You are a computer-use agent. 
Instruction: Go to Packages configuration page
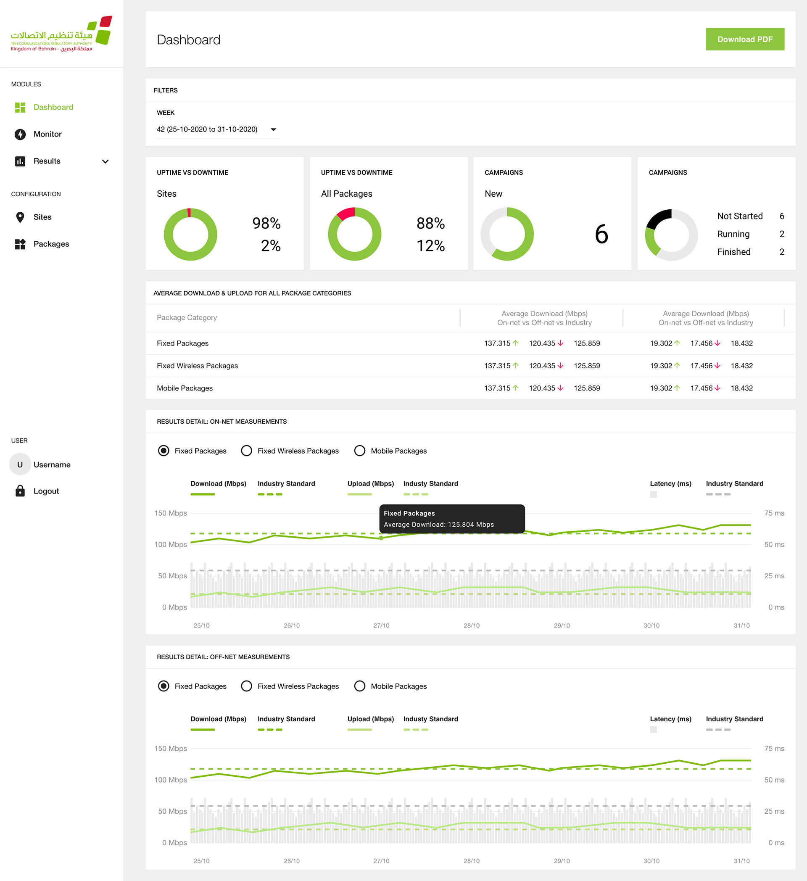point(51,244)
